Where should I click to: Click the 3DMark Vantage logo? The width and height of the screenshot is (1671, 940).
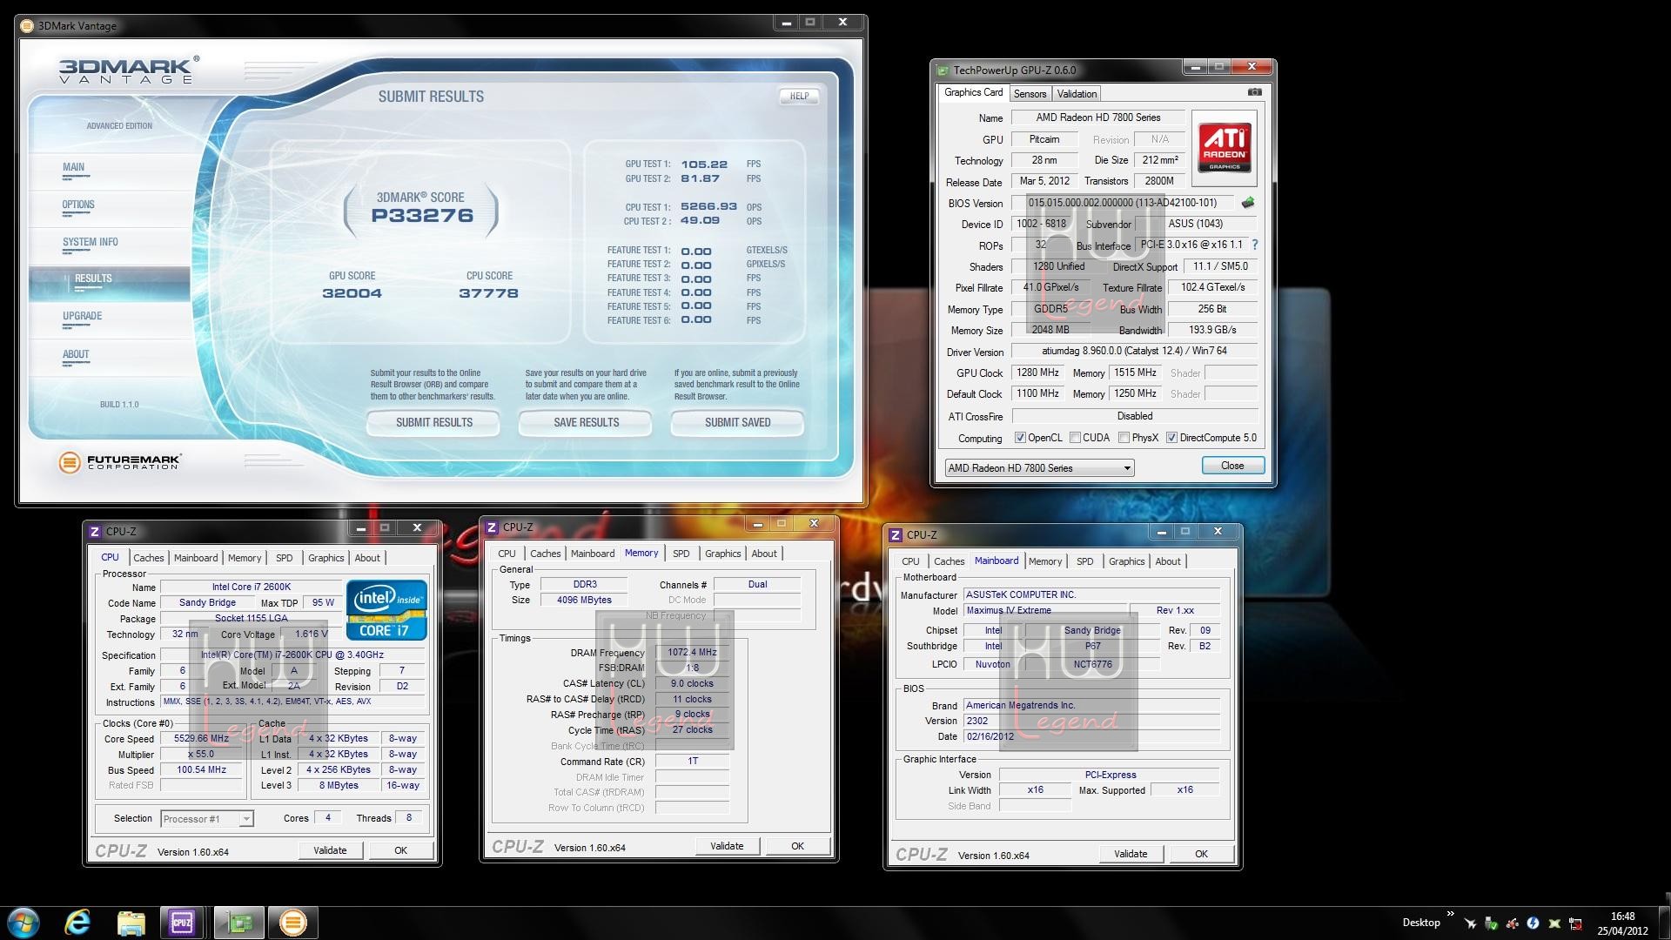point(129,70)
